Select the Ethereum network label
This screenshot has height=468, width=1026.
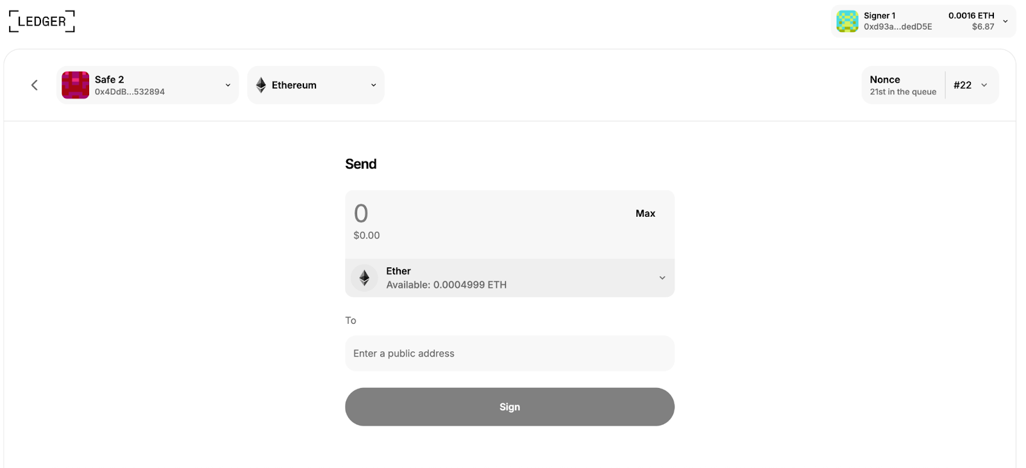(294, 85)
